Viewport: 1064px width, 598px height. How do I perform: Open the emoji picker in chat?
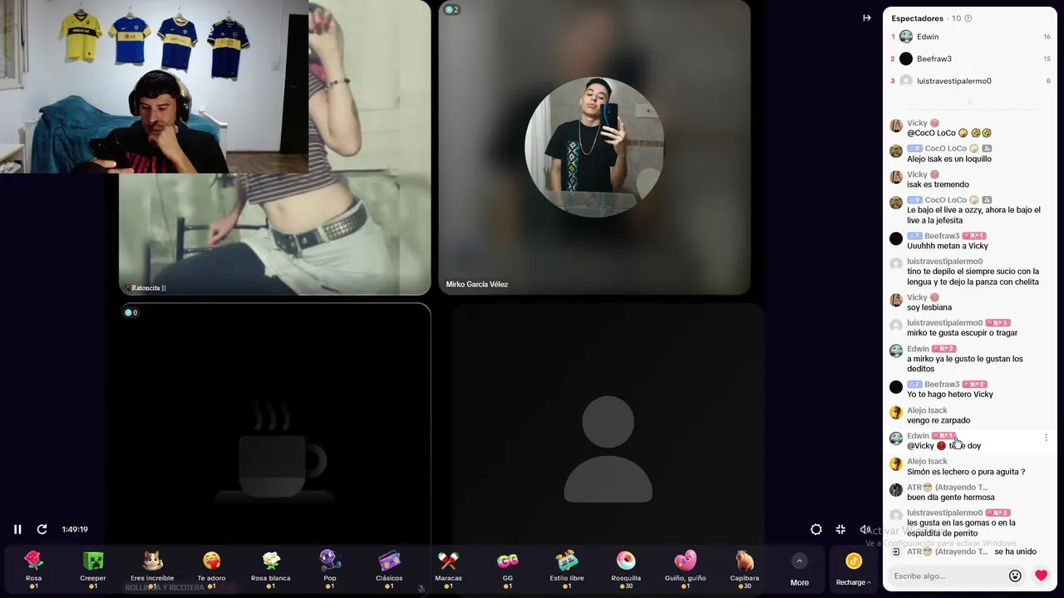coord(1015,576)
